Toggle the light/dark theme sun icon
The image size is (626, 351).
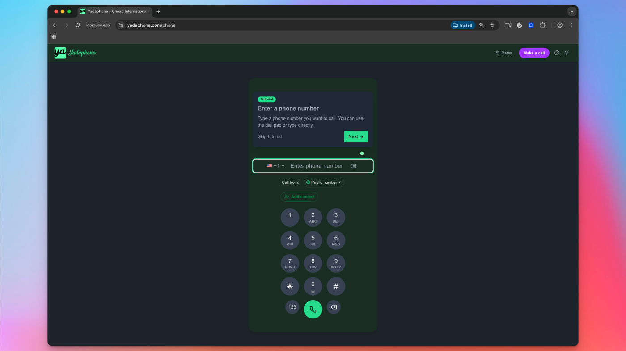coord(567,53)
